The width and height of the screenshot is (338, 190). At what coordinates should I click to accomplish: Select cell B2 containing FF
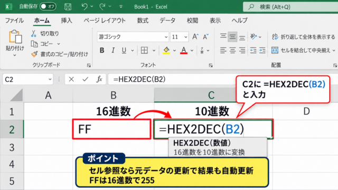click(111, 129)
